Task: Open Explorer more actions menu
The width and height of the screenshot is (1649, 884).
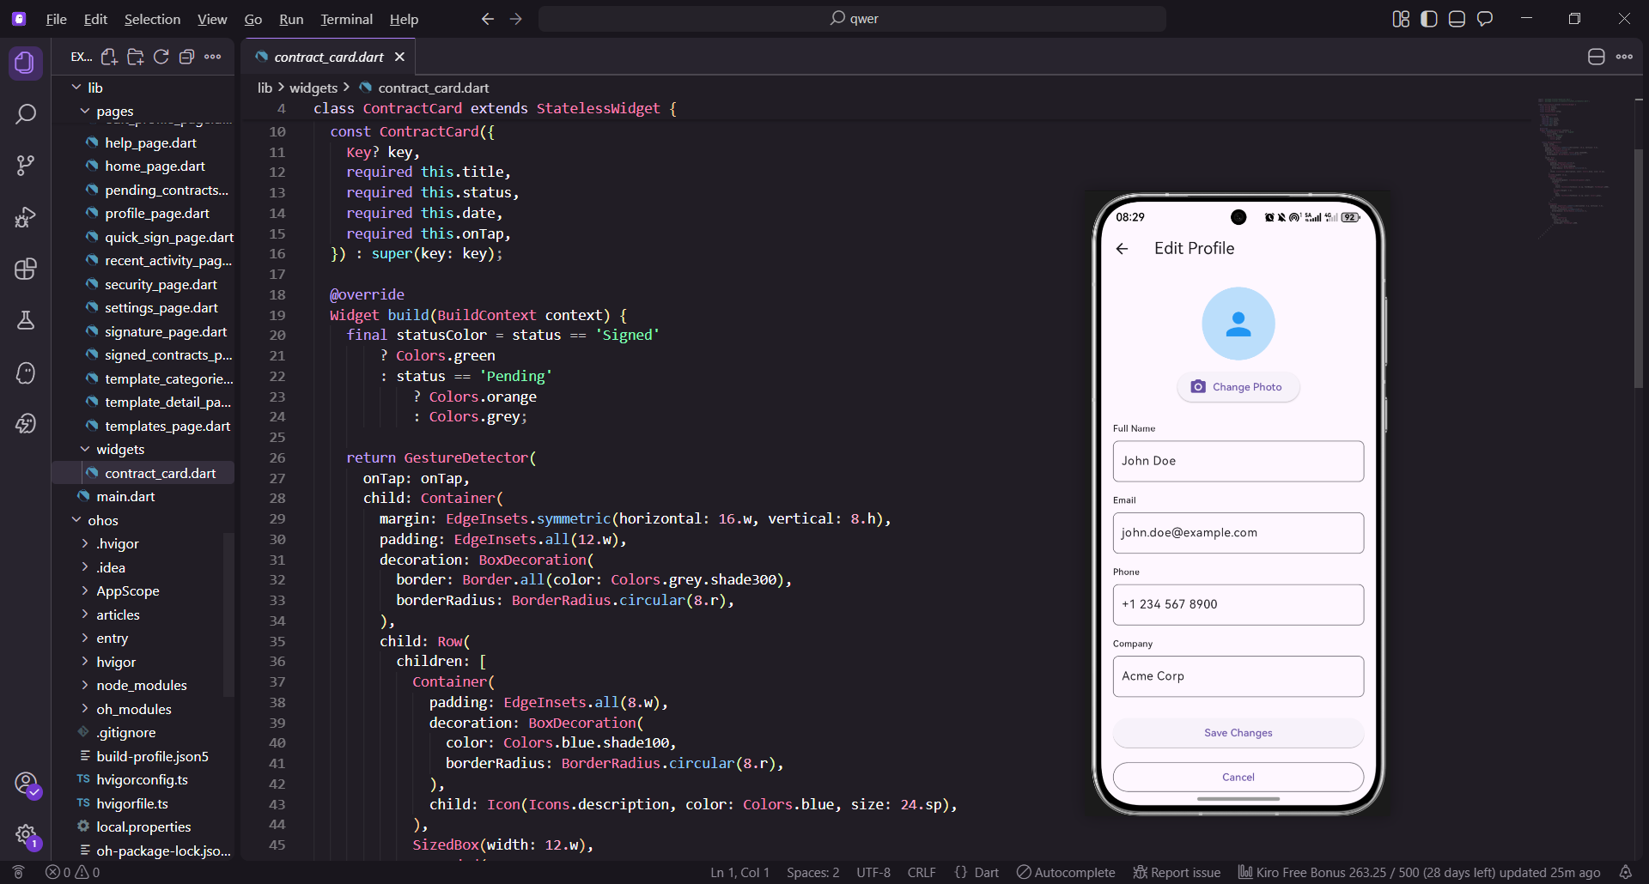Action: 213,57
